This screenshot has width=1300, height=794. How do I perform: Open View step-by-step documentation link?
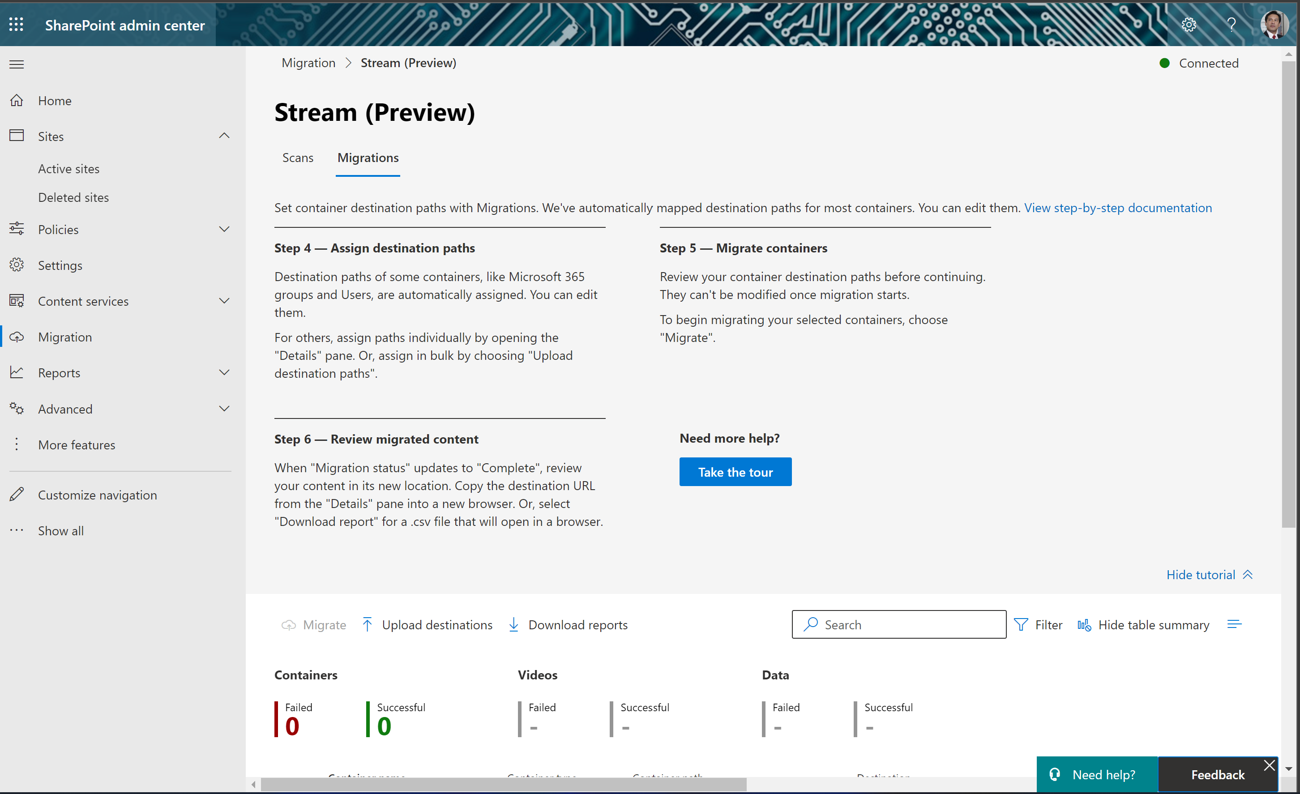click(1117, 208)
